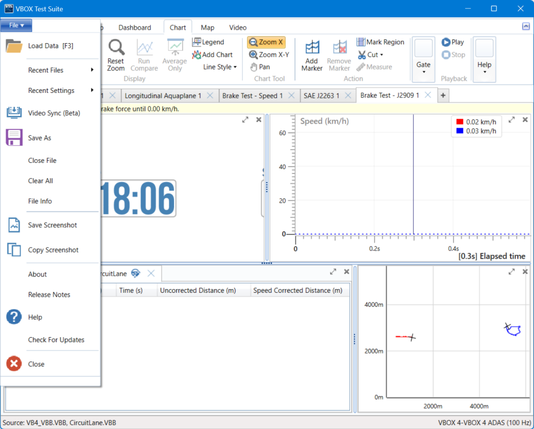Image resolution: width=534 pixels, height=429 pixels.
Task: Open the Cut dropdown
Action: pos(371,54)
